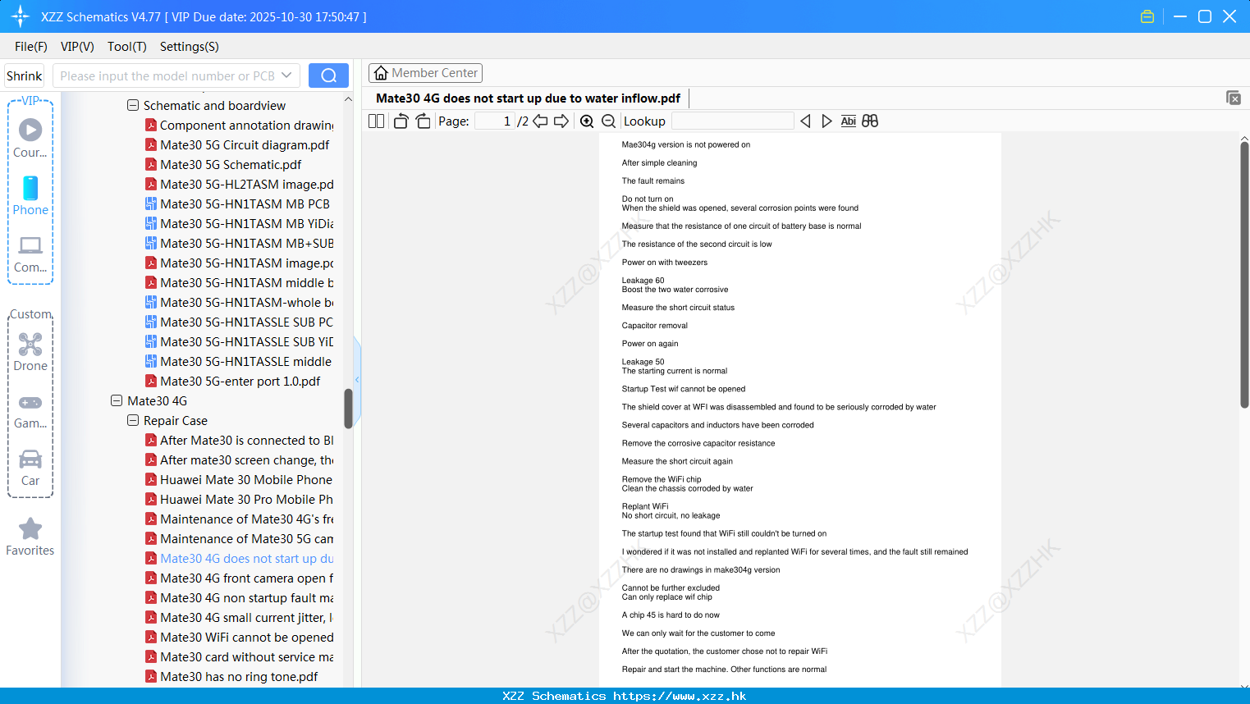
Task: Open the Tool menu
Action: [127, 47]
